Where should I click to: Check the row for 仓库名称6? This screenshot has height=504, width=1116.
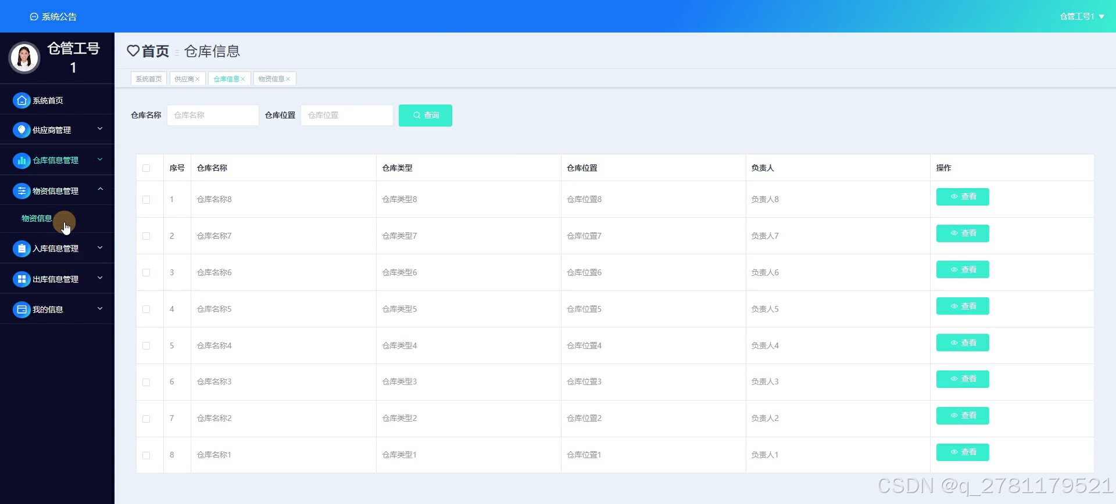tap(146, 273)
